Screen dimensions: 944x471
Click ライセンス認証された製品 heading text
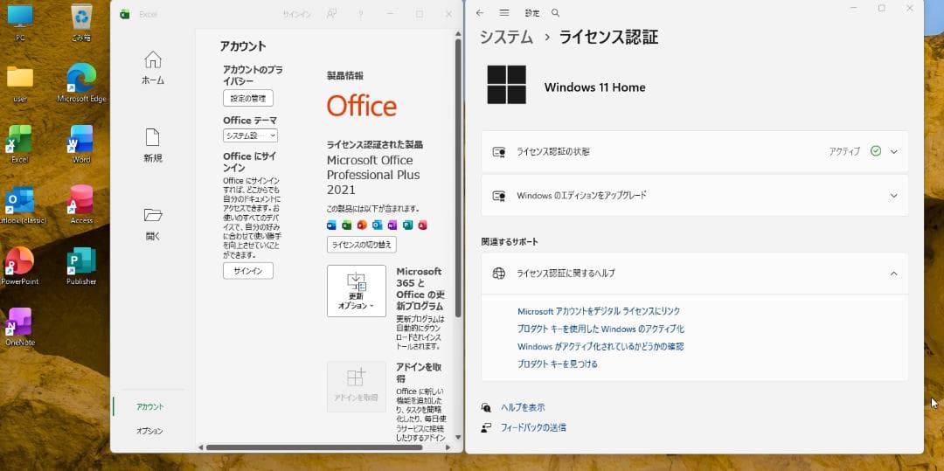pyautogui.click(x=374, y=144)
